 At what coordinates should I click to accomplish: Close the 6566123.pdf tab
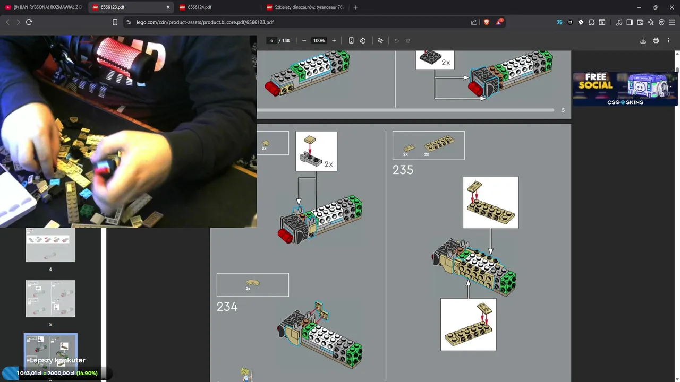click(168, 7)
